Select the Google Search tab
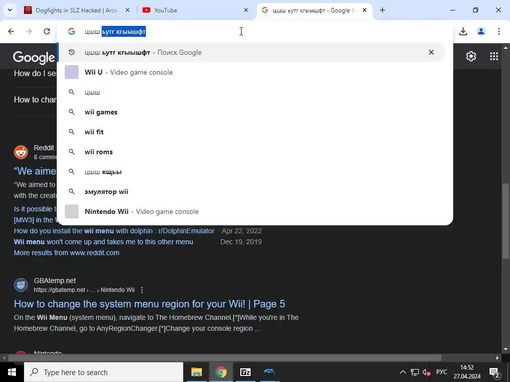The height and width of the screenshot is (382, 510). point(314,10)
